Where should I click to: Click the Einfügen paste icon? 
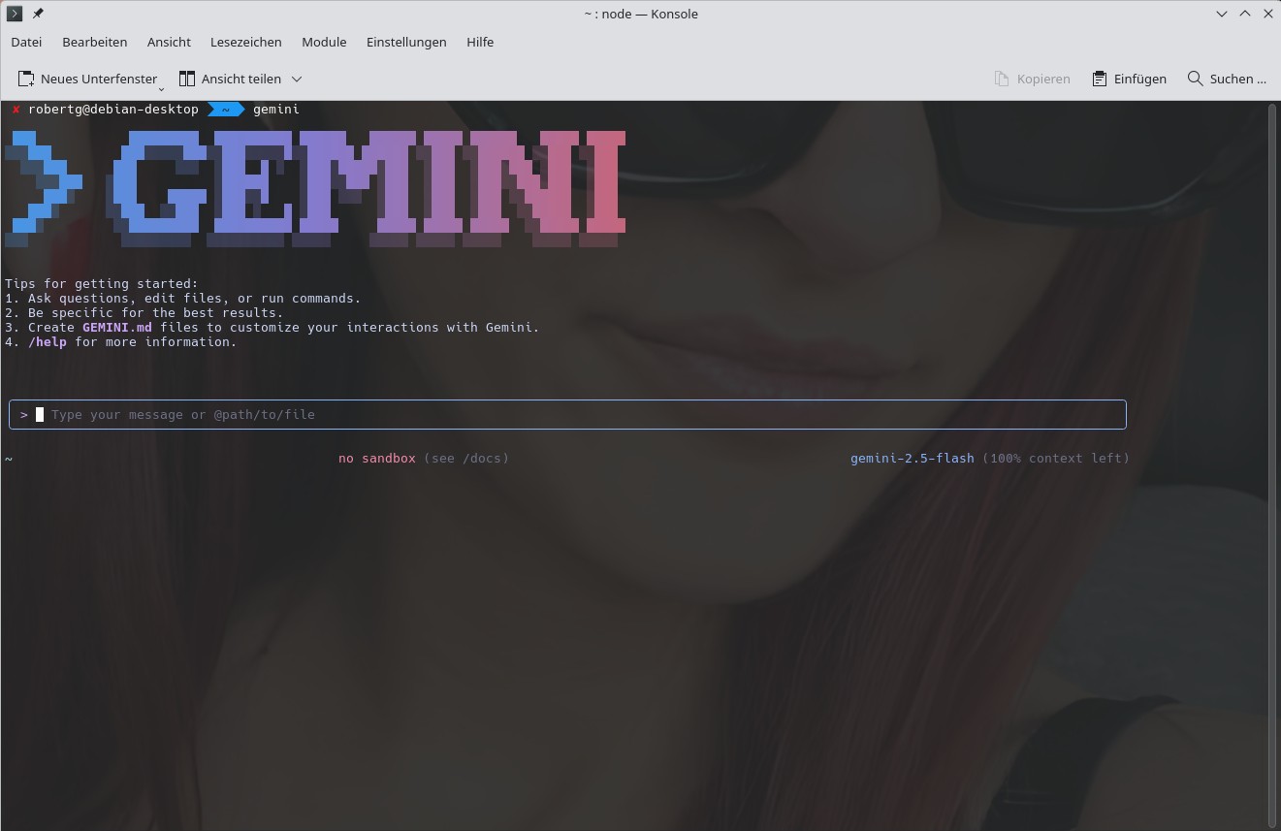coord(1100,79)
